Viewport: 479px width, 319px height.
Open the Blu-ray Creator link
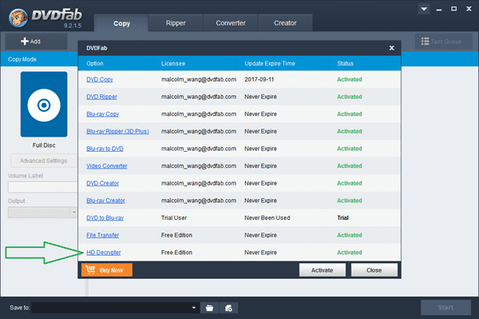coord(105,201)
